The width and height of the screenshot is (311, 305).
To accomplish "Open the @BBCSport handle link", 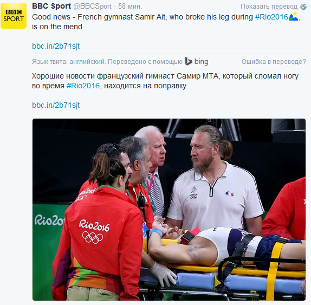I will click(x=92, y=7).
